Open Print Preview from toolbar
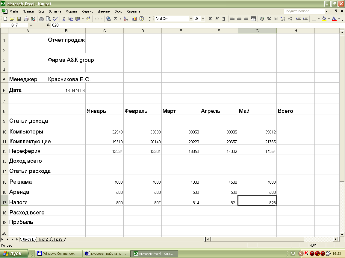The image size is (345, 258). (x=49, y=19)
